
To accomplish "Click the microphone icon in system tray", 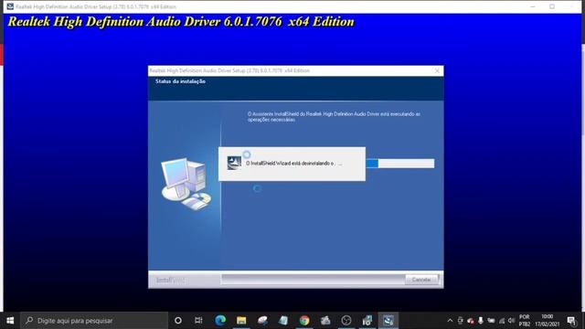I will tap(481, 321).
